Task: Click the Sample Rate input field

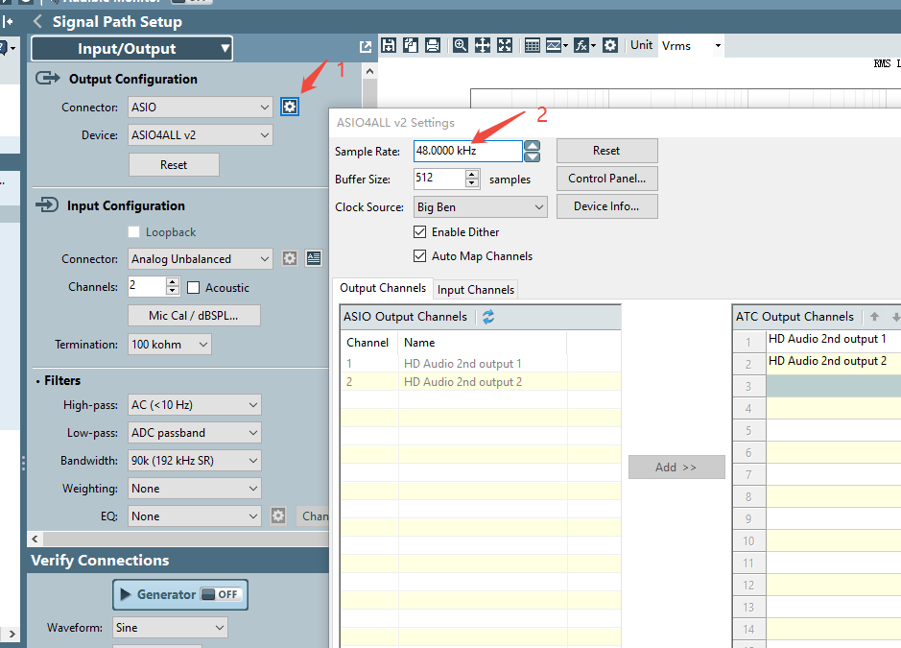Action: click(467, 151)
